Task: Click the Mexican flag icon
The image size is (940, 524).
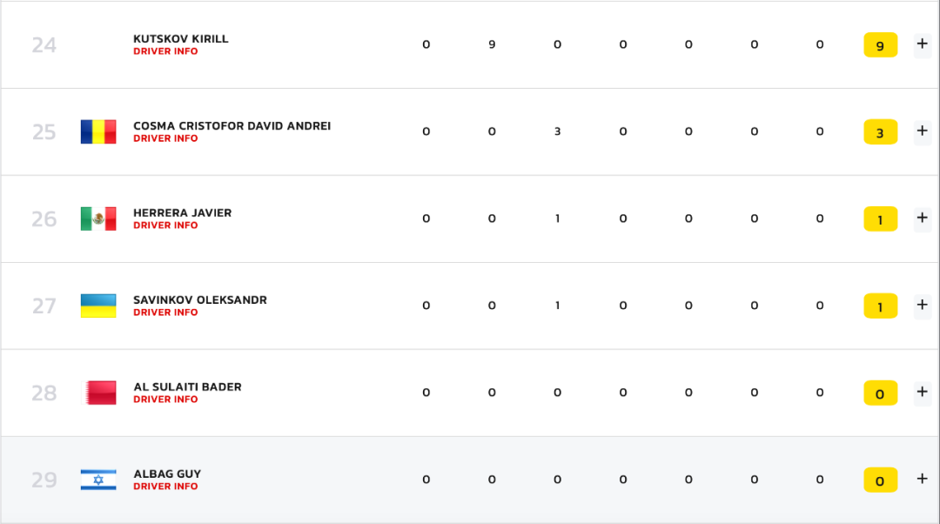Action: coord(98,218)
